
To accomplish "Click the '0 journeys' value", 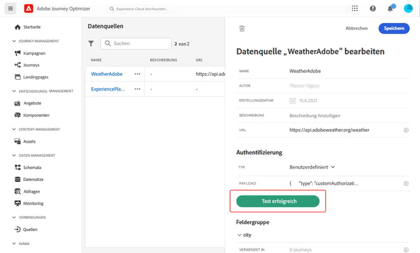I will coord(301,250).
